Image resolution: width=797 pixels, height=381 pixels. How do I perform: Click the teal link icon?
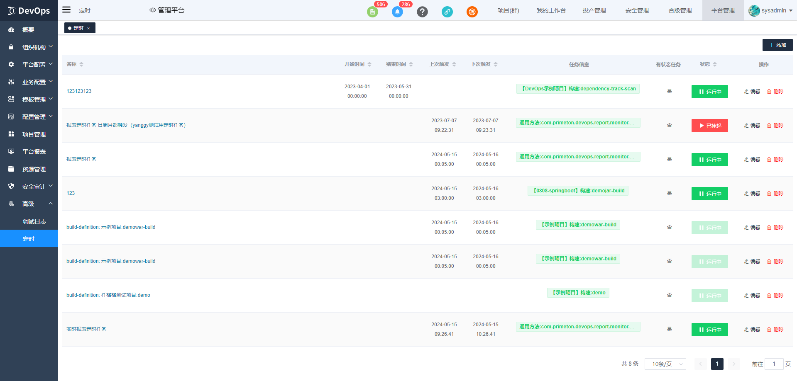click(x=447, y=12)
